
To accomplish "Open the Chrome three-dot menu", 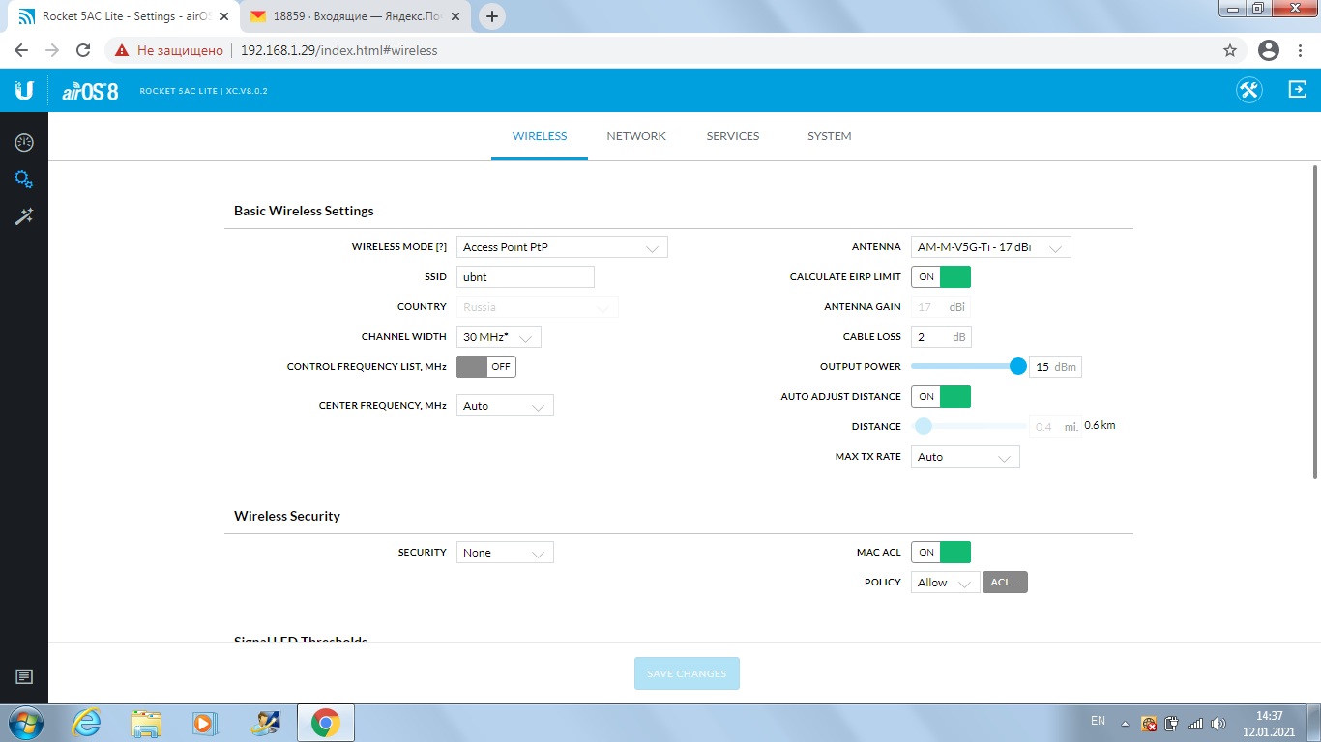I will tap(1301, 50).
